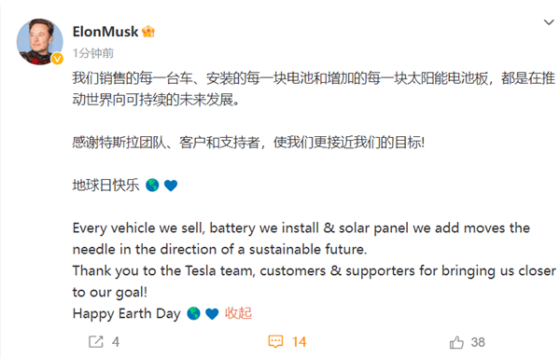Open the ElonMusk username link
Viewport: 560px width, 358px height.
[x=105, y=32]
